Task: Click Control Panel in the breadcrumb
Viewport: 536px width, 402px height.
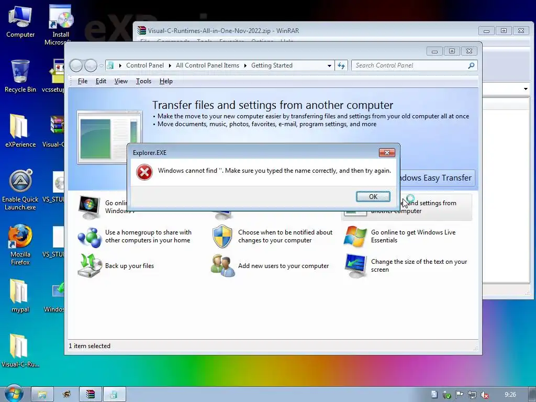Action: pos(145,65)
